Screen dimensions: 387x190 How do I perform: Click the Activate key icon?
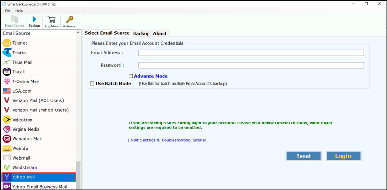pyautogui.click(x=69, y=20)
